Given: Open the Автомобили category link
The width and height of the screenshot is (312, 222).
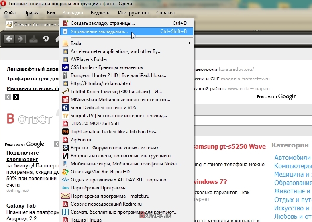Looking at the screenshot, I should coord(292,157).
